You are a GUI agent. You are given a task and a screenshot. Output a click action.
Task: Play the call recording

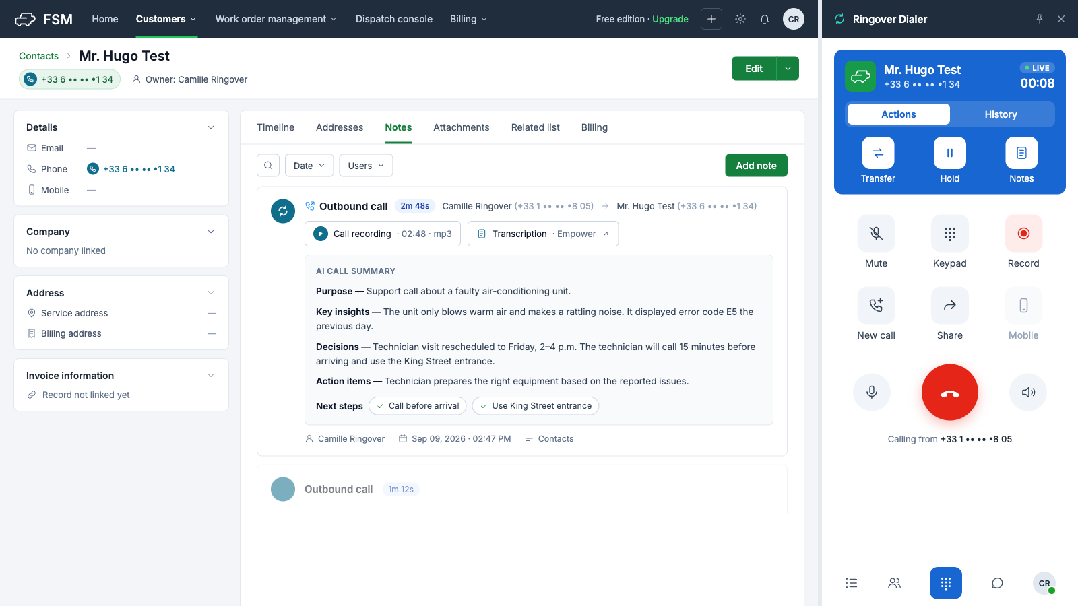pyautogui.click(x=321, y=234)
